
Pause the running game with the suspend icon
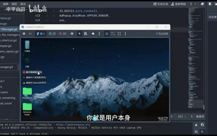pyautogui.click(x=24, y=34)
